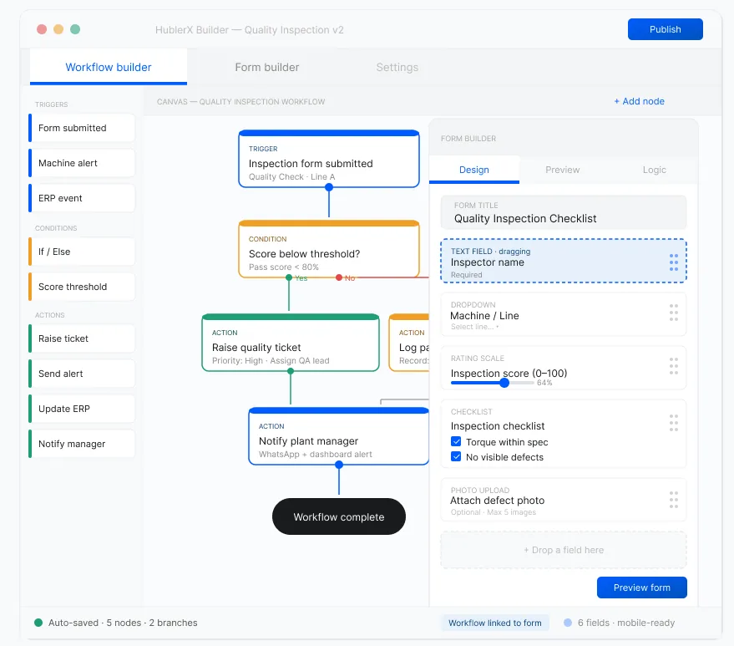Select the Design tab in form builder
This screenshot has width=734, height=646.
(x=473, y=170)
